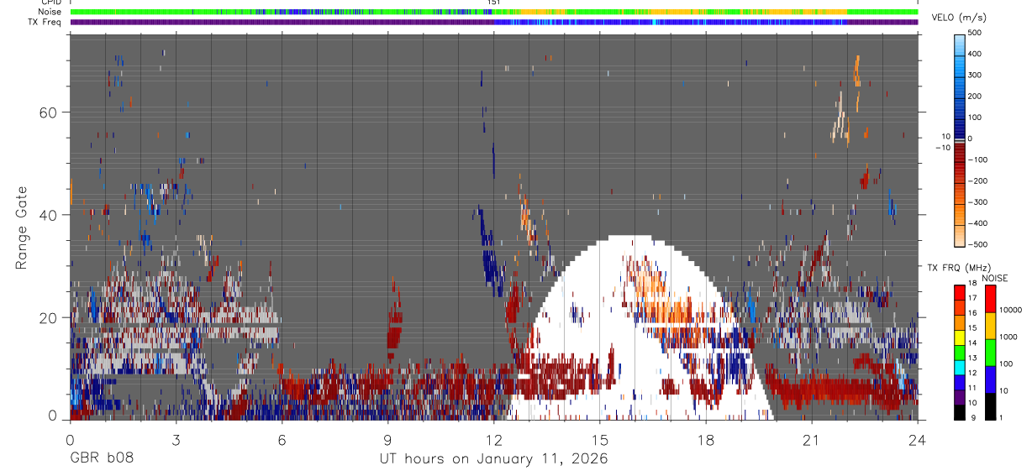Click the -200 velocity scale label
The height and width of the screenshot is (476, 1032).
pyautogui.click(x=977, y=180)
